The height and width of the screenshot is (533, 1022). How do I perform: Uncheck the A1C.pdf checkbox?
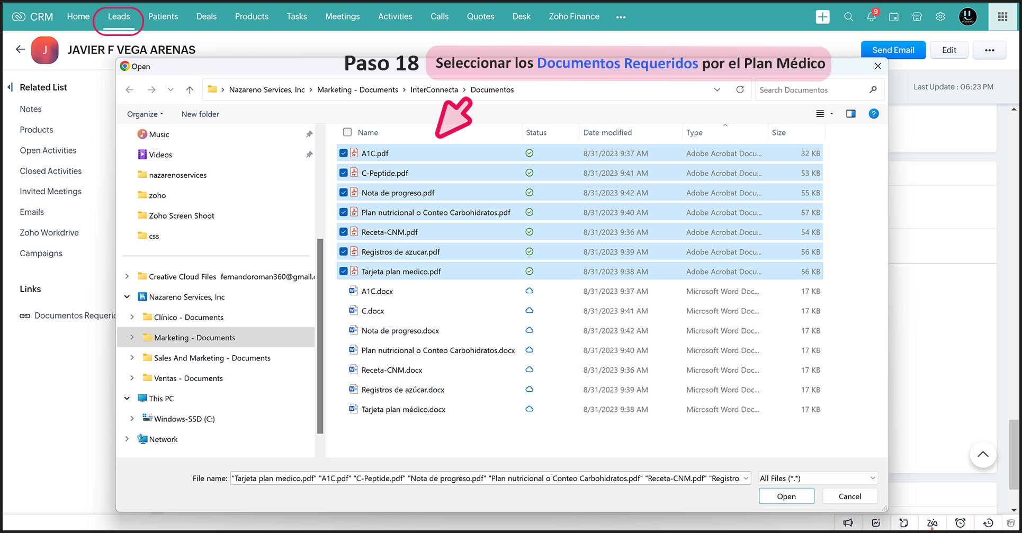click(x=344, y=153)
